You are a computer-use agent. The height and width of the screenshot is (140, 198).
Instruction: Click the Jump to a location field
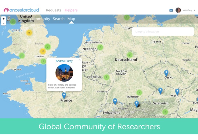(x=163, y=31)
